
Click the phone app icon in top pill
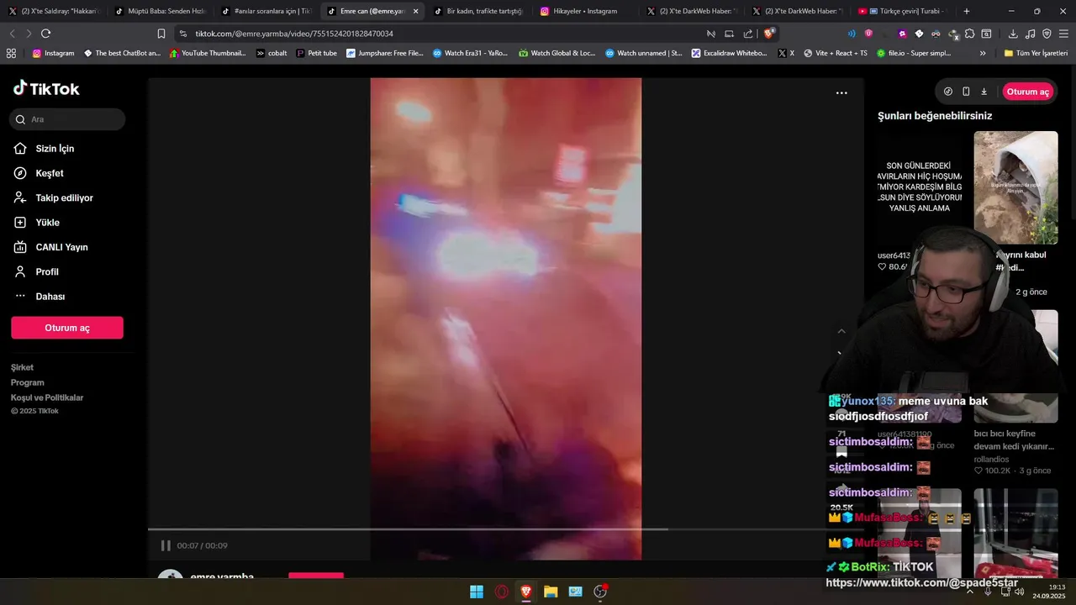pos(966,92)
